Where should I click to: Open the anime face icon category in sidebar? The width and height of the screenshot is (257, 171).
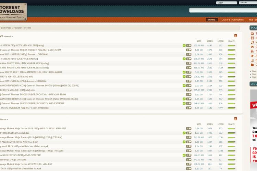point(252,56)
